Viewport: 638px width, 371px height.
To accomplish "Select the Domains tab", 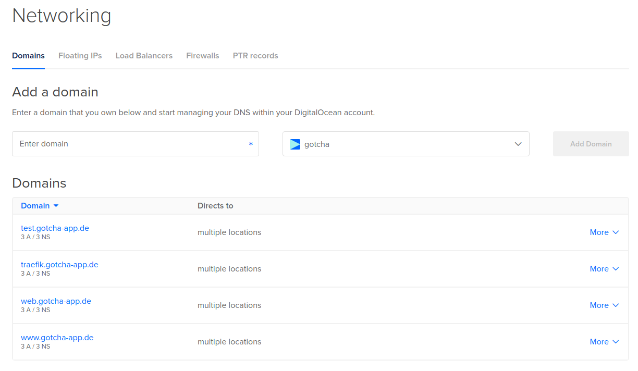I will coord(28,56).
